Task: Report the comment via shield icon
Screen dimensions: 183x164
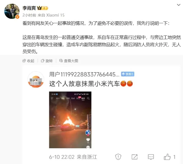Action: point(118,157)
